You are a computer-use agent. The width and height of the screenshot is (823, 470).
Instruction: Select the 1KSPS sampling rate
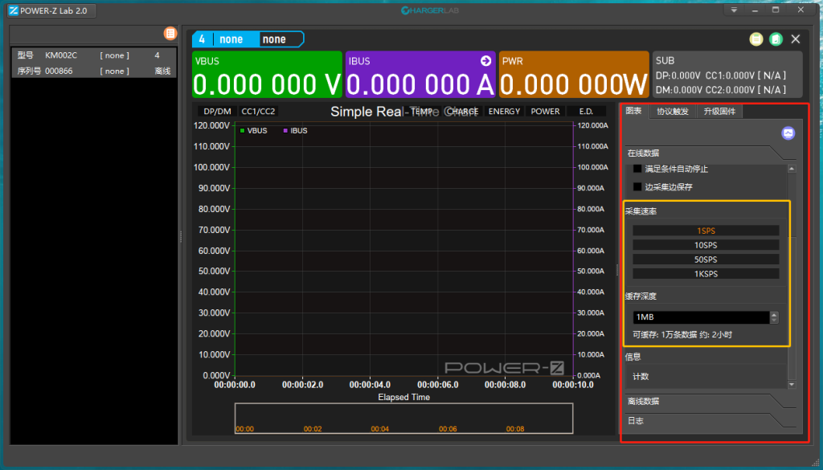click(x=706, y=274)
